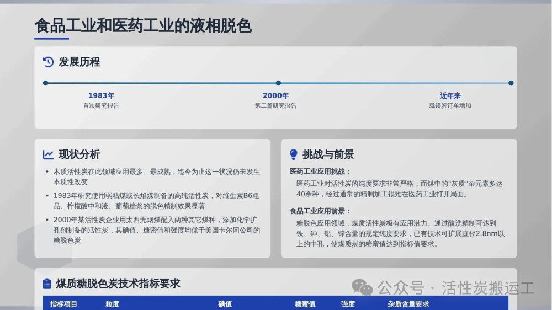Click the clipboard icon beside 煤质糖脱色炭技术指标要求
552x310 pixels.
coord(47,284)
